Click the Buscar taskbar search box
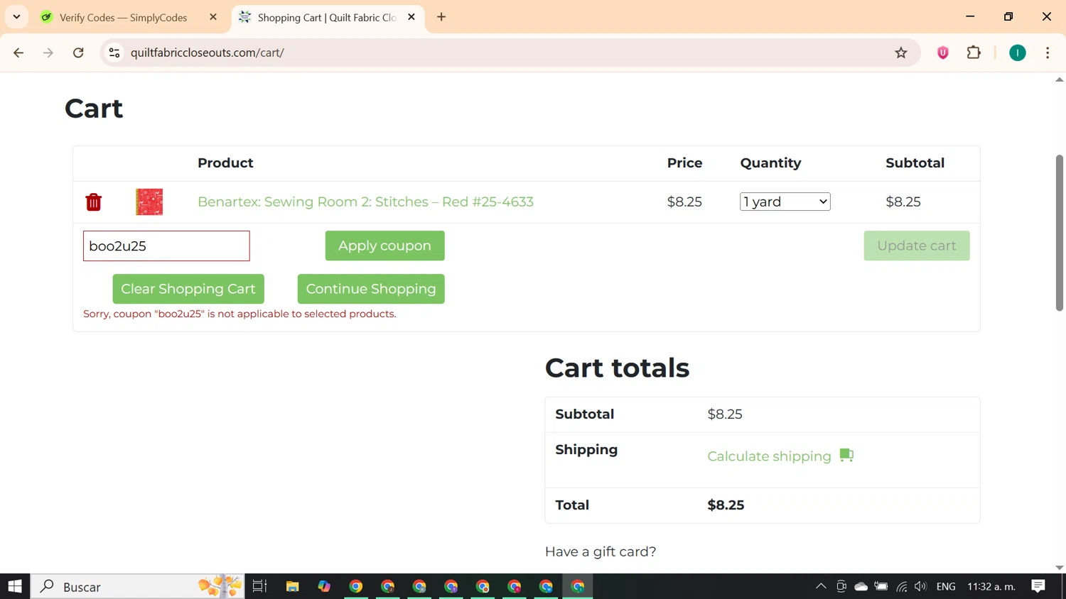Image resolution: width=1066 pixels, height=599 pixels. [138, 586]
